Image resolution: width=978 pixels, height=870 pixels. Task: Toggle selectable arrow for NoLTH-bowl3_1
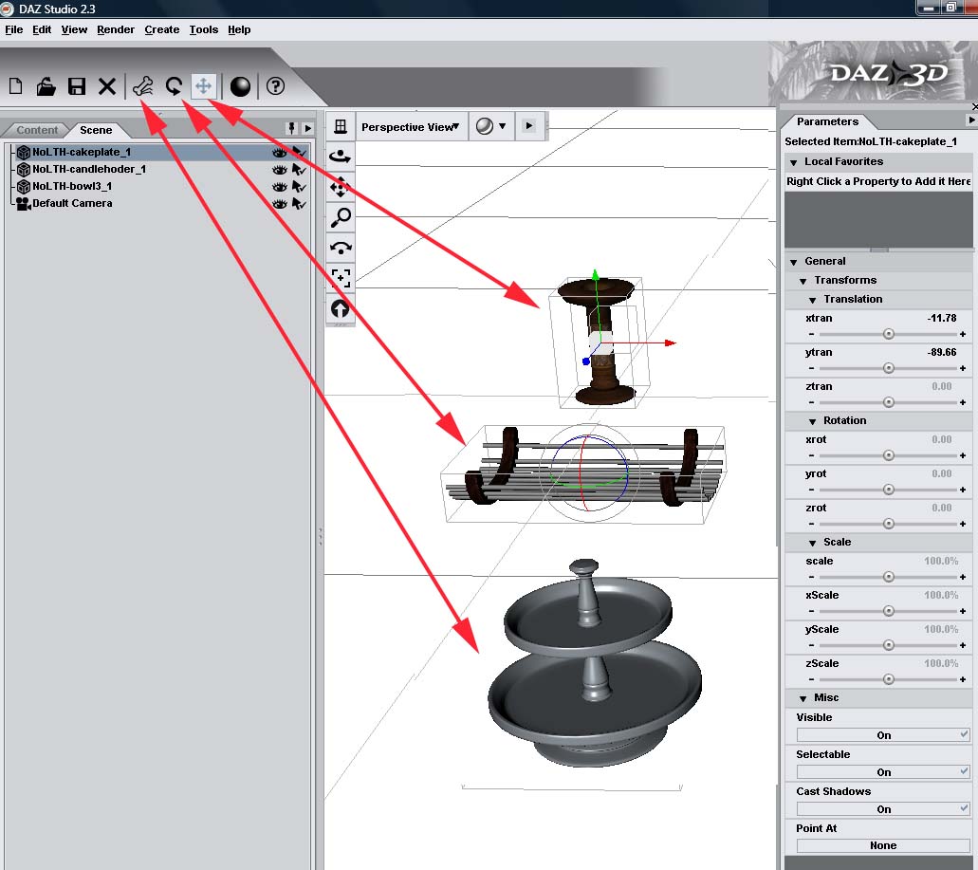(300, 187)
